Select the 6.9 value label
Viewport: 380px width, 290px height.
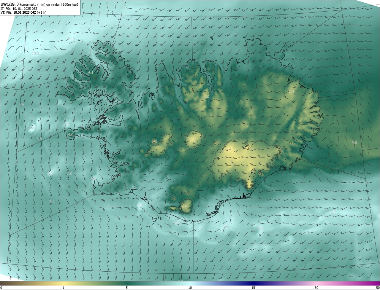click(x=21, y=105)
